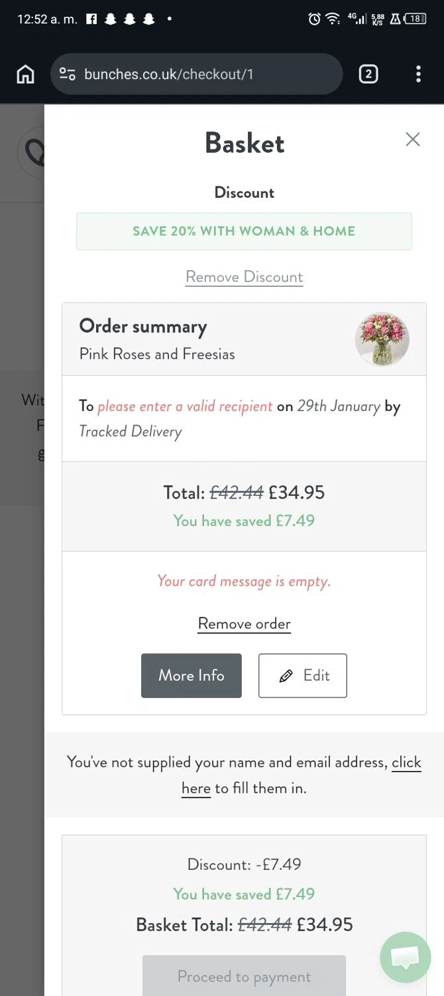Tap the Proceed to payment button
Viewport: 444px width, 996px height.
(x=244, y=977)
